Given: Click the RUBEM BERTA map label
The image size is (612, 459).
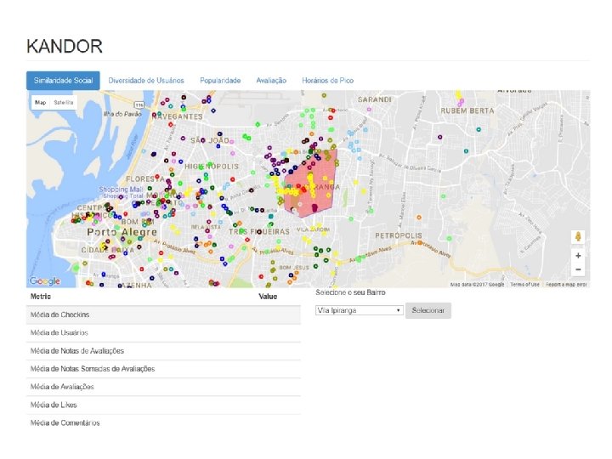Looking at the screenshot, I should pyautogui.click(x=467, y=110).
